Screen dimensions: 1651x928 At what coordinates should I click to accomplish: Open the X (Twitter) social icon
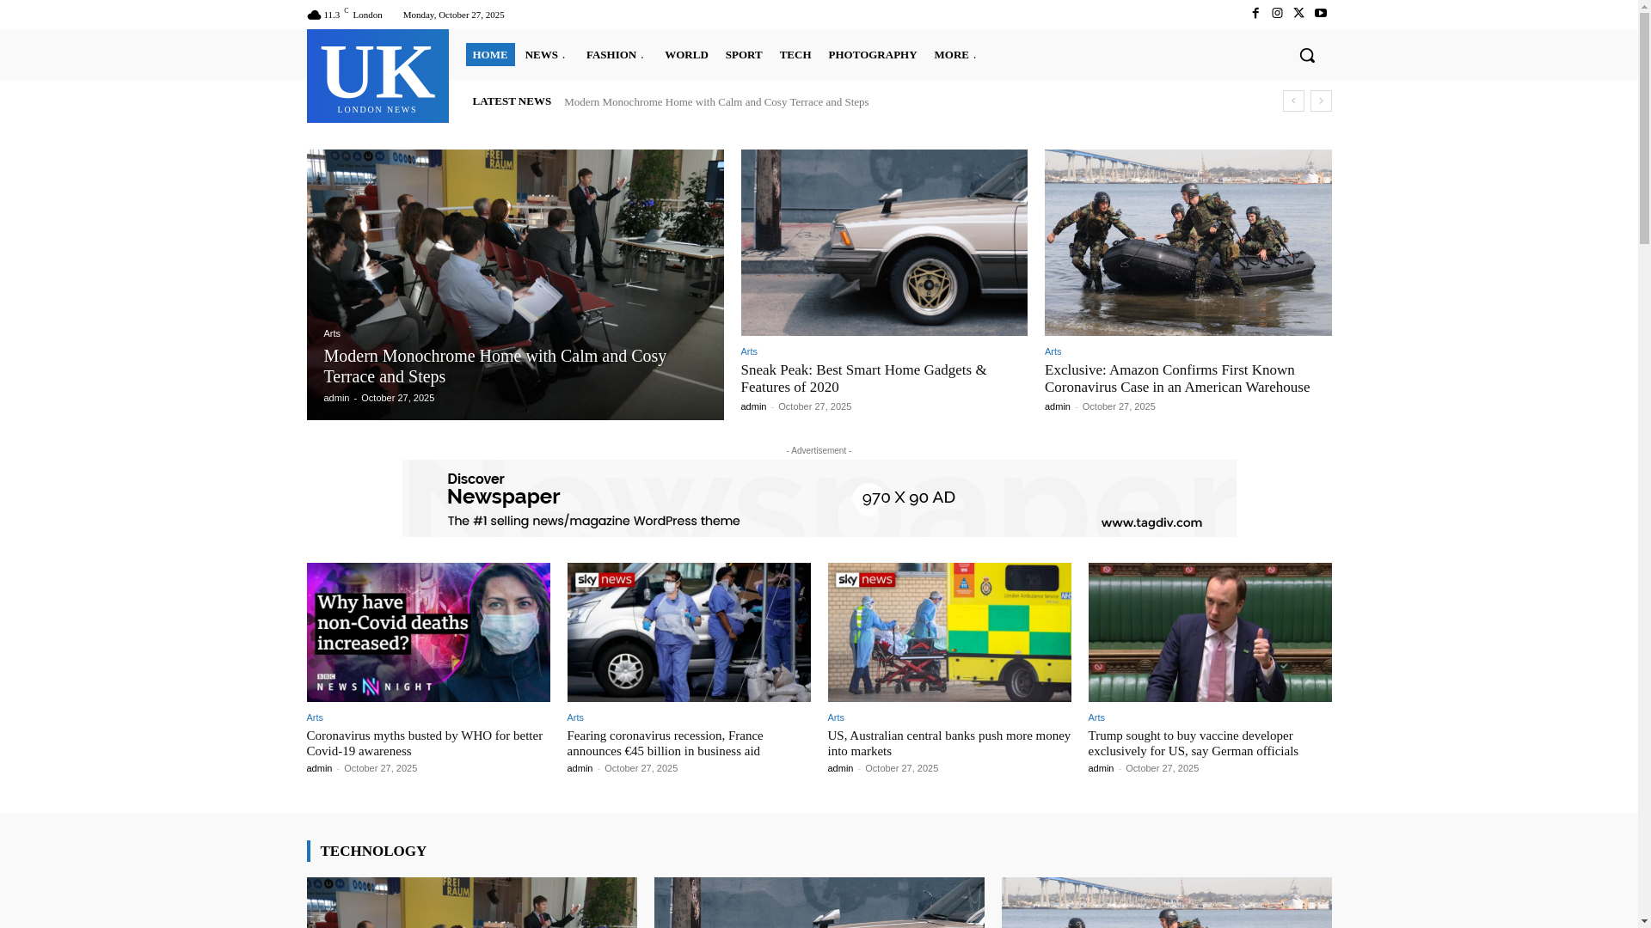click(x=1298, y=14)
